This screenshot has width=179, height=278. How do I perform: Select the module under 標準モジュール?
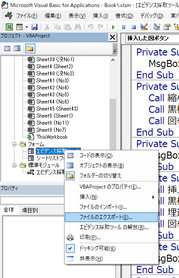[x=50, y=172]
